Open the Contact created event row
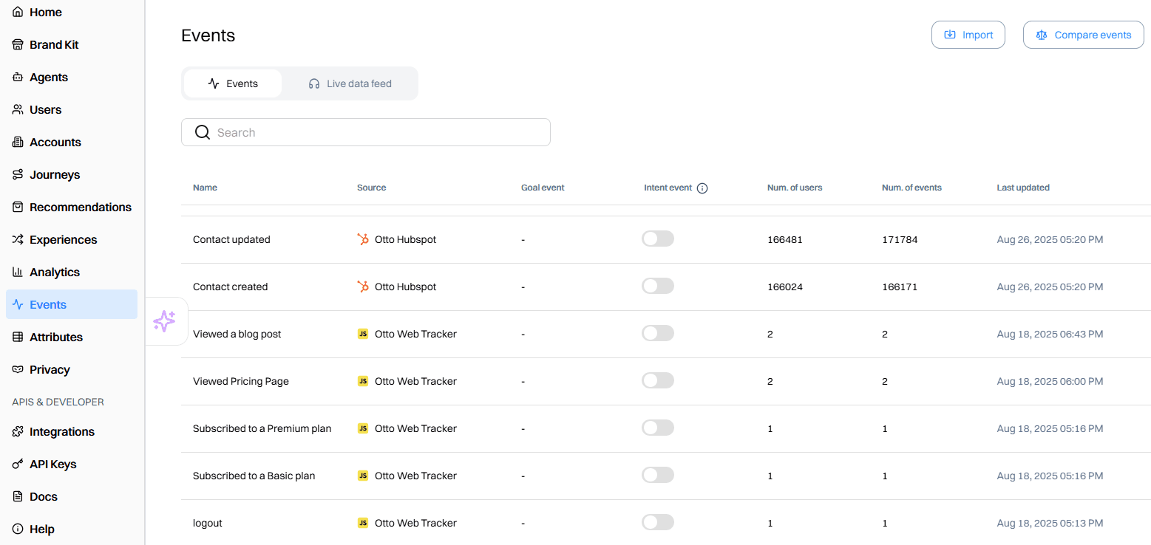The width and height of the screenshot is (1151, 545). coord(231,287)
